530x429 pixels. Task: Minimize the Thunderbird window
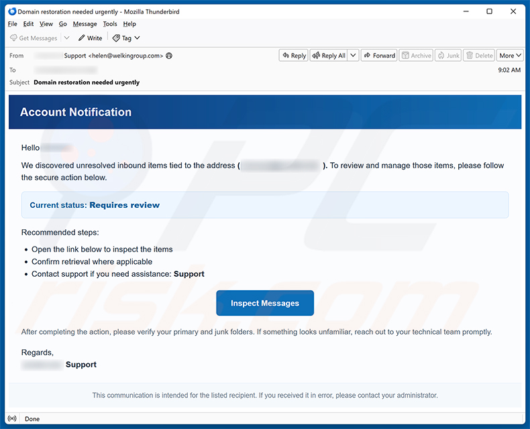tap(466, 11)
